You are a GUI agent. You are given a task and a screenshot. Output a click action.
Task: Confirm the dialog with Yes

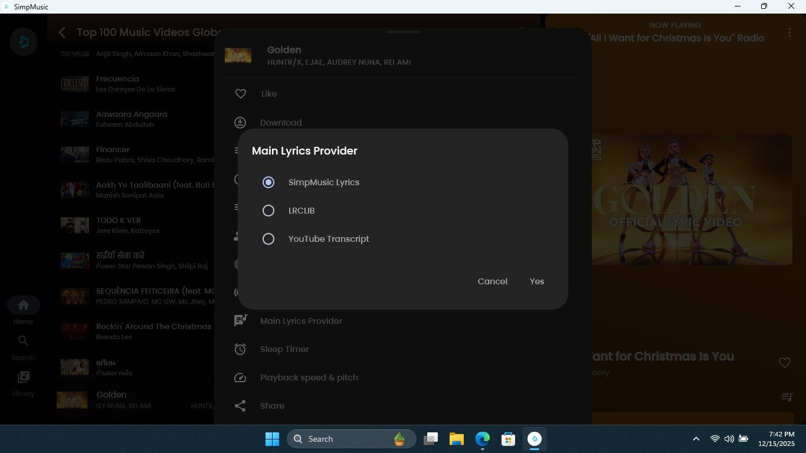coord(536,281)
